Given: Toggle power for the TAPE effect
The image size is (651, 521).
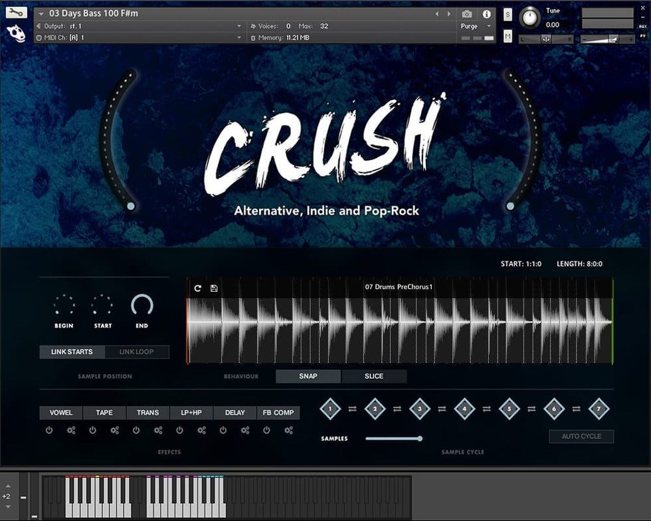Looking at the screenshot, I should [x=92, y=431].
